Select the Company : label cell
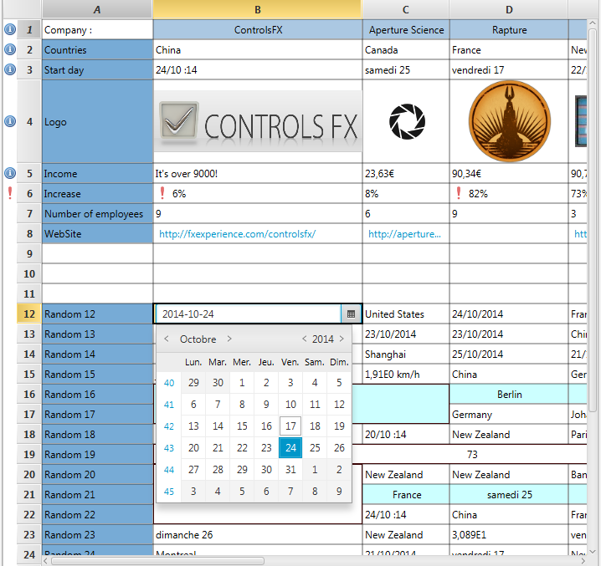This screenshot has width=601, height=566. pos(97,29)
